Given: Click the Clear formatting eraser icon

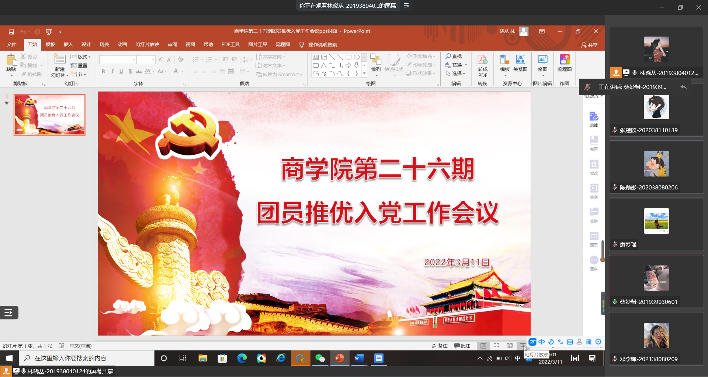Looking at the screenshot, I should click(x=181, y=59).
